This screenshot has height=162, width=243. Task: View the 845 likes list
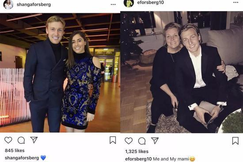pos(15,151)
